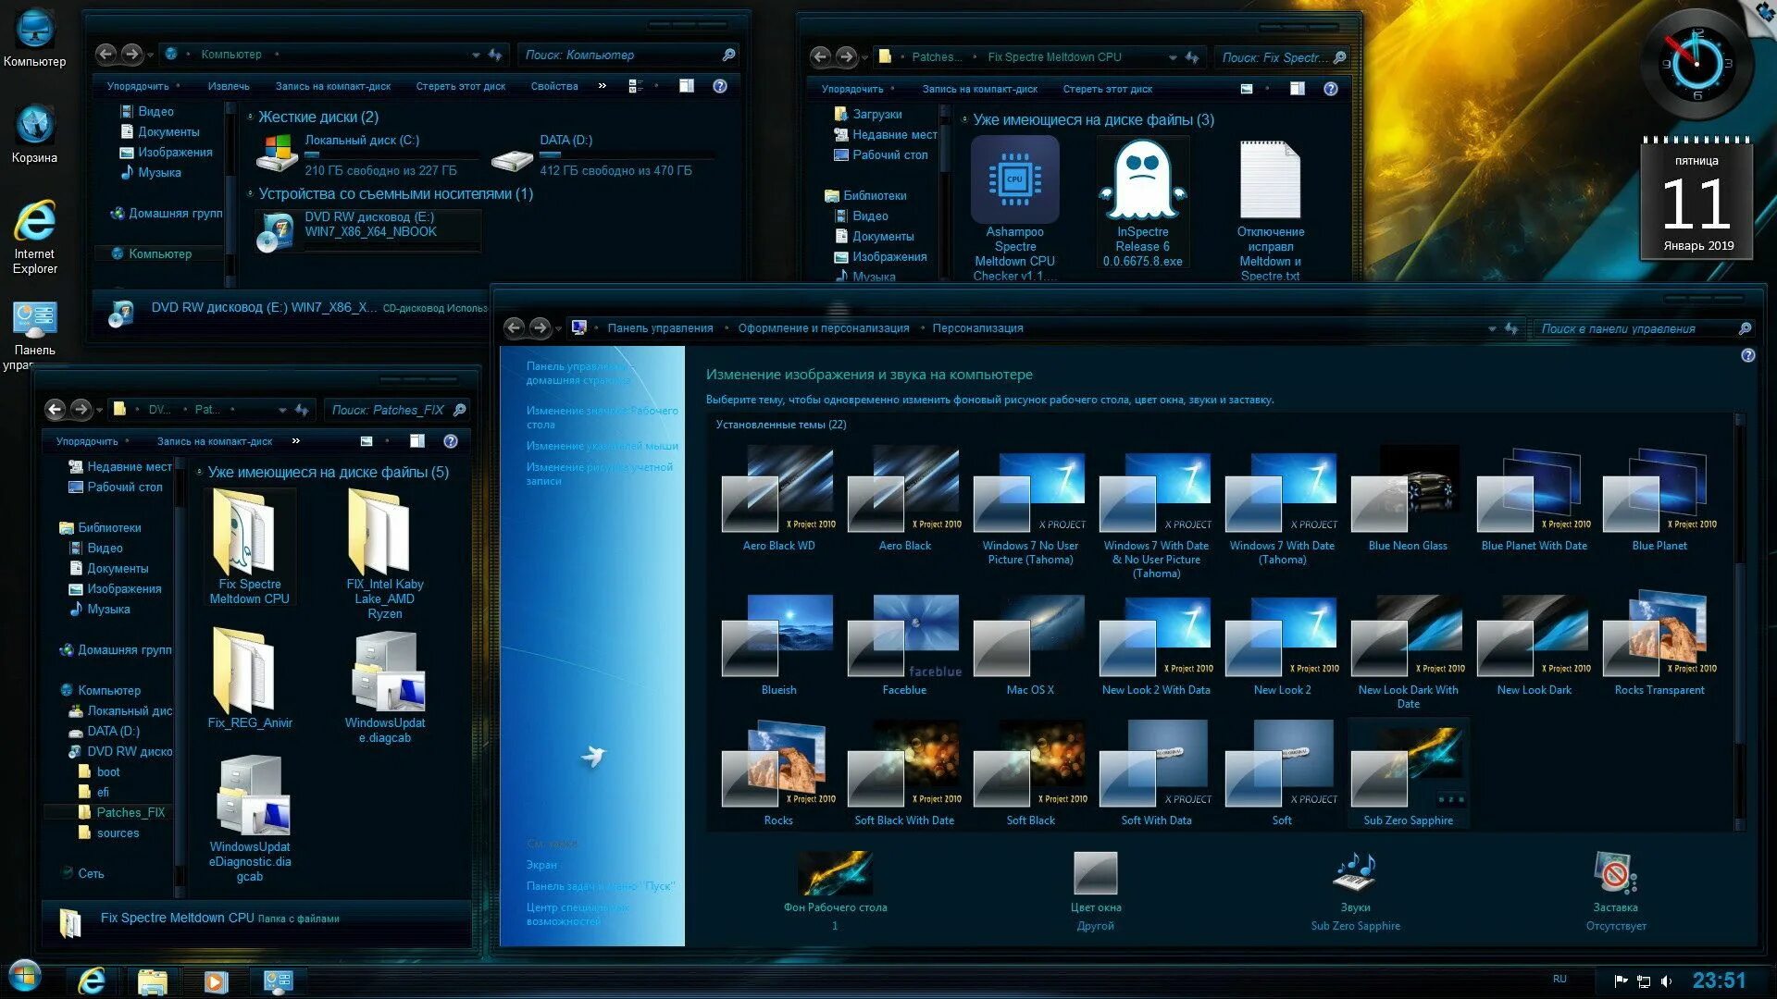1777x999 pixels.
Task: Launch Internet Explorer from the taskbar
Action: pos(92,980)
